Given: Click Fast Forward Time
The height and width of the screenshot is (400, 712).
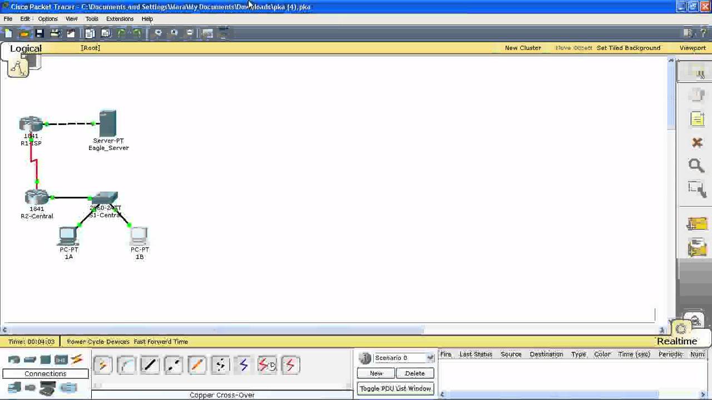Looking at the screenshot, I should [x=161, y=342].
